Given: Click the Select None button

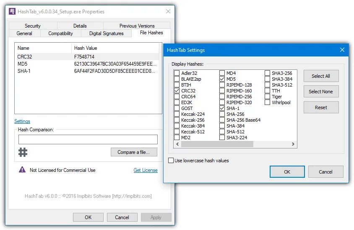Looking at the screenshot, I should 321,92.
